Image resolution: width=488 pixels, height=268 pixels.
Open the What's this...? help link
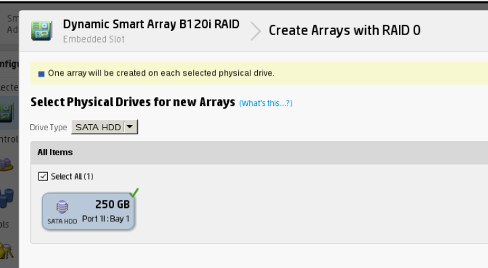[x=266, y=103]
